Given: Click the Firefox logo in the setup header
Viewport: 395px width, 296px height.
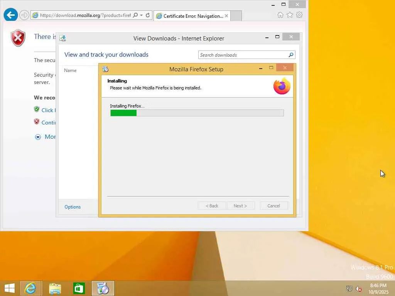Looking at the screenshot, I should coord(282,86).
